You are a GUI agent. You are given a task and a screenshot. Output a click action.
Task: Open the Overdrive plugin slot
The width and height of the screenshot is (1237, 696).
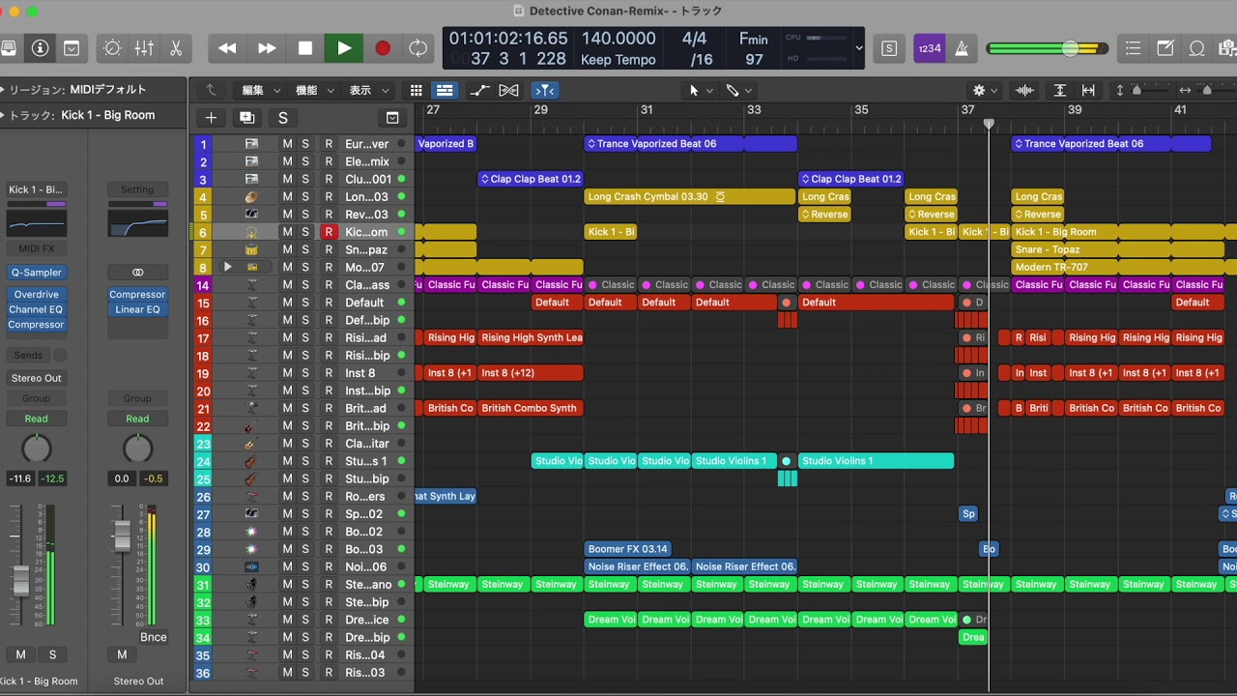[x=36, y=294]
